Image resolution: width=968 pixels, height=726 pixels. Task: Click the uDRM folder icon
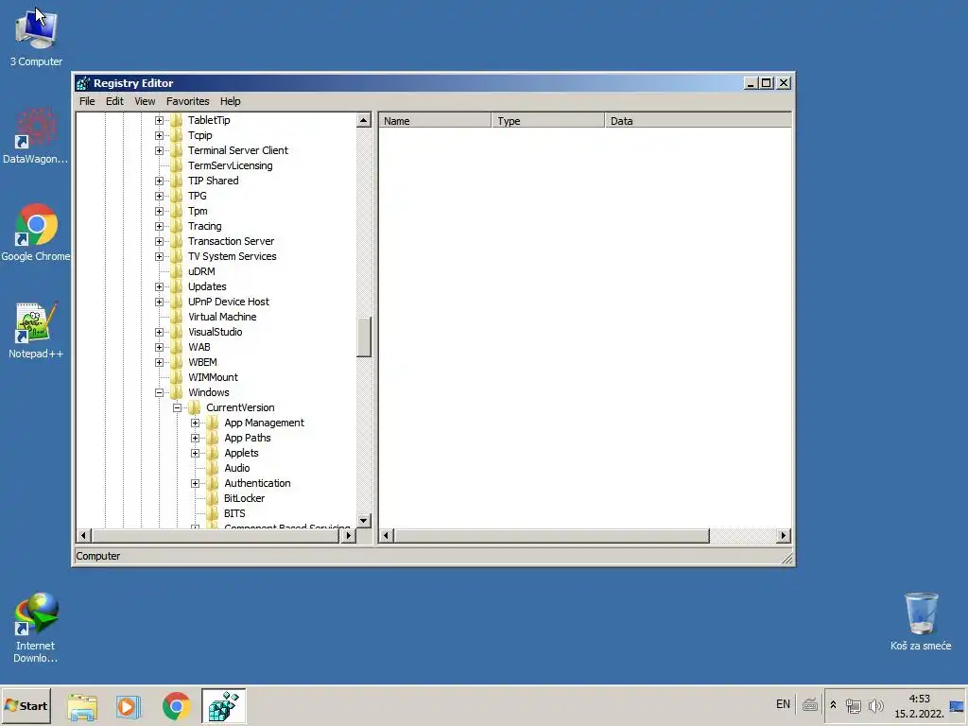click(x=177, y=271)
